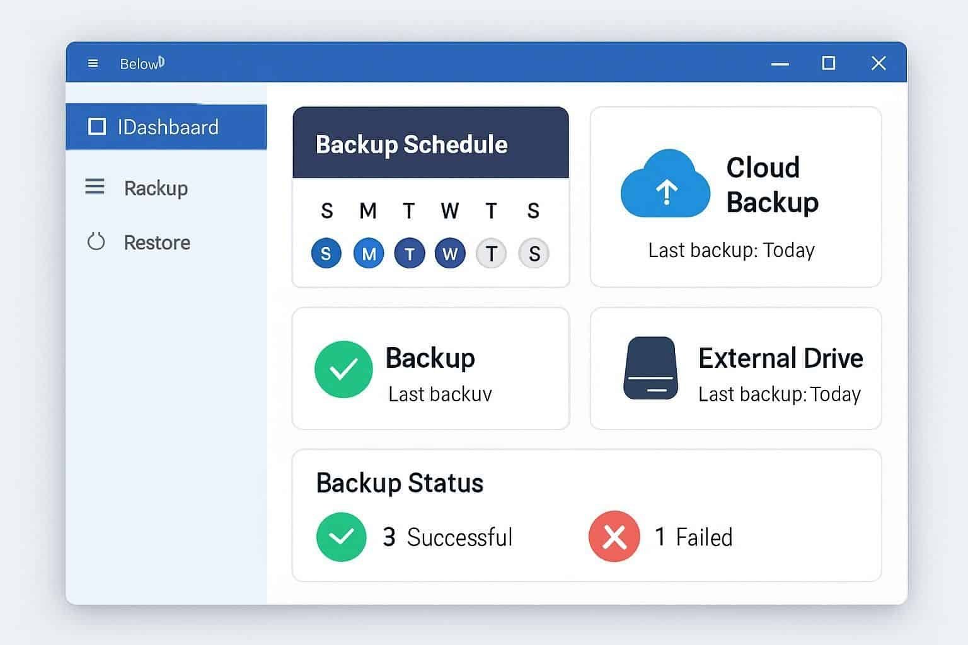Click the Restore circular arrow icon

click(x=96, y=241)
